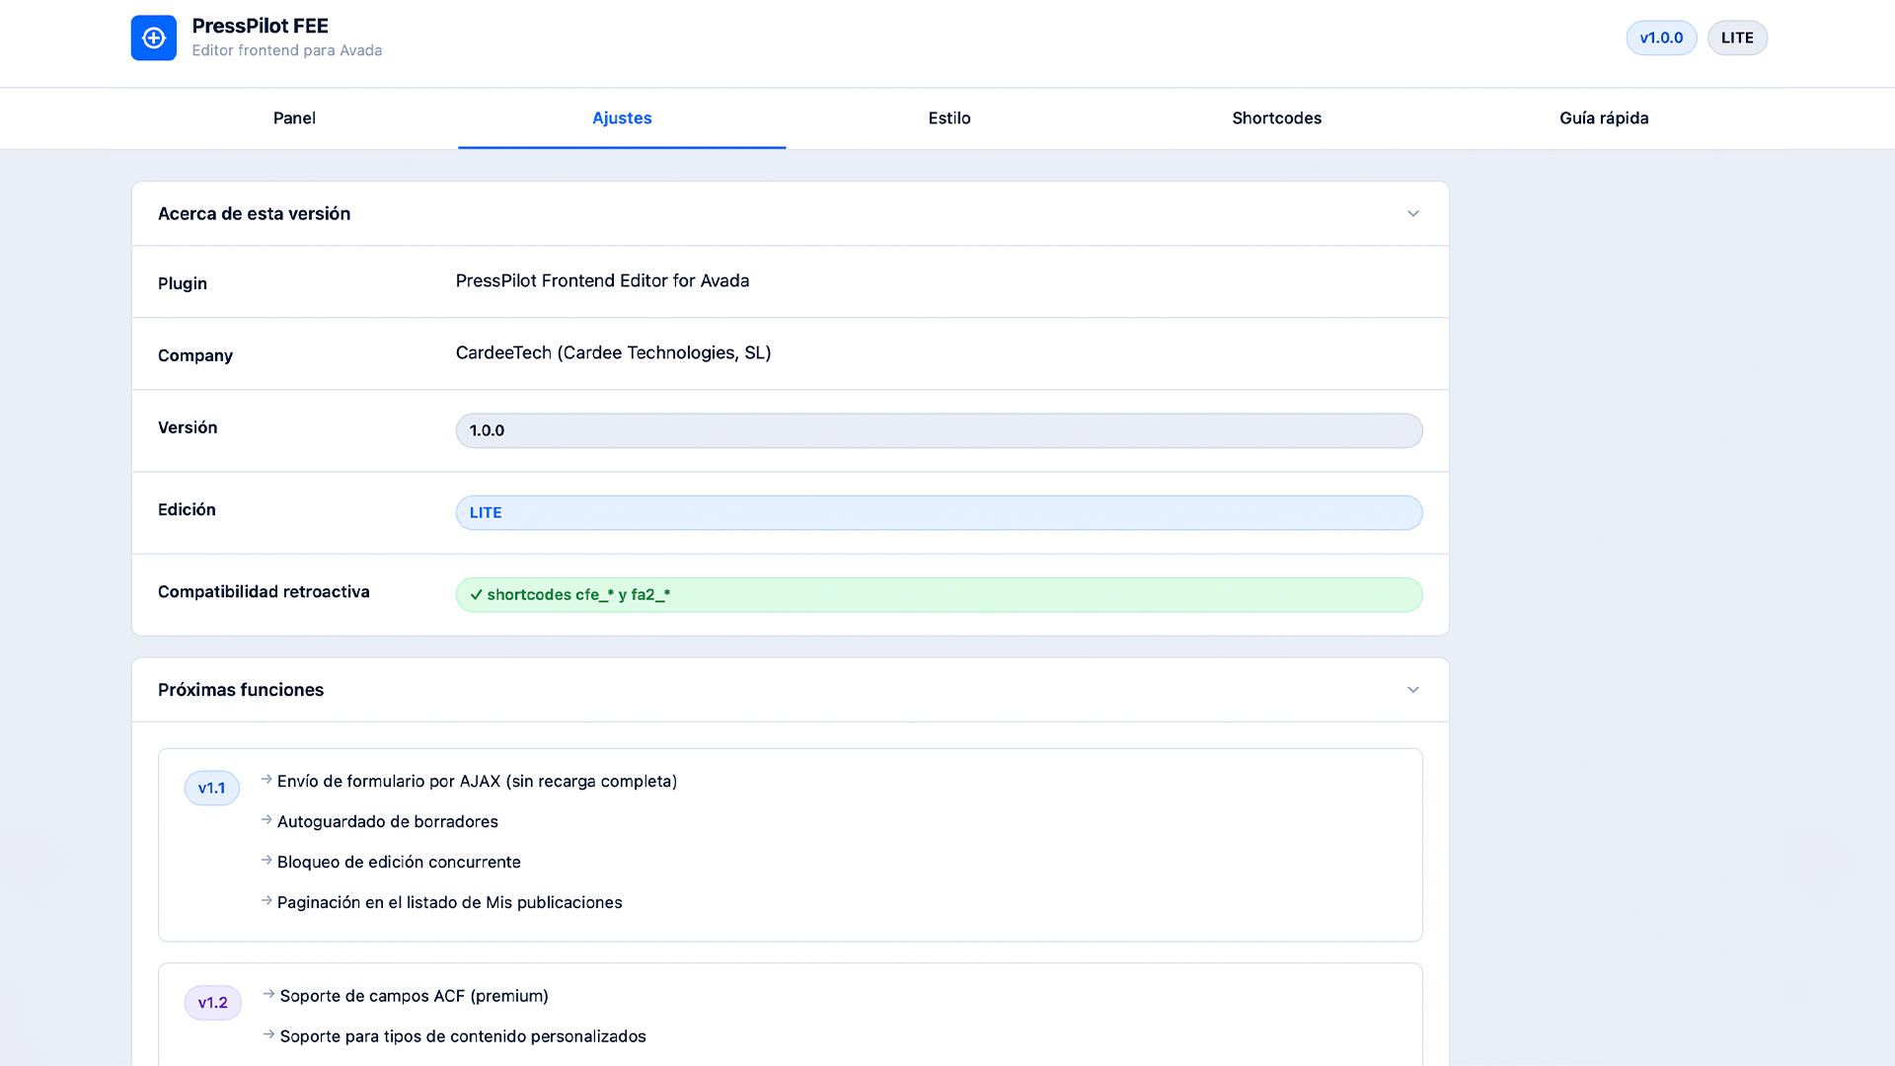Click the v1.0.0 version badge top right
1895x1066 pixels.
(x=1661, y=38)
